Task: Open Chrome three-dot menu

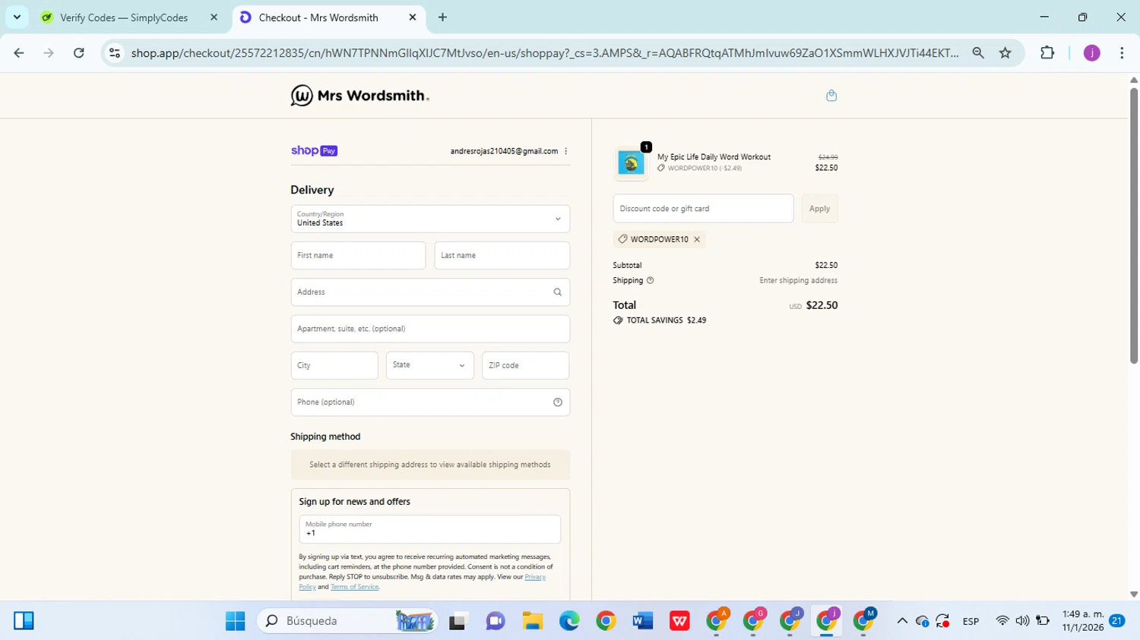Action: pyautogui.click(x=1122, y=53)
